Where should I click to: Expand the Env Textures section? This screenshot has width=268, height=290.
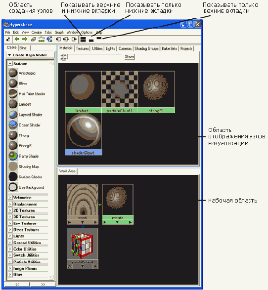[10, 223]
